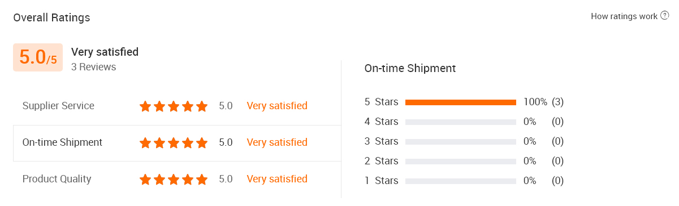Click Very satisfied next to Supplier Service

click(x=277, y=106)
